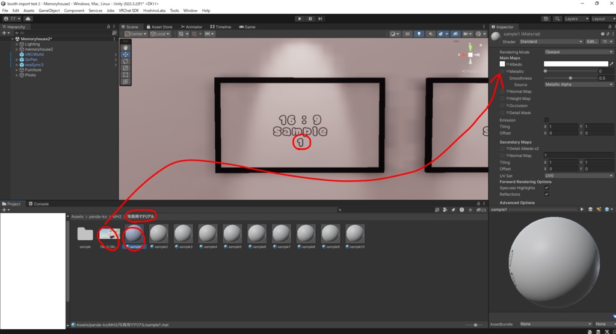Toggle the Emission checkbox
This screenshot has width=616, height=334.
(546, 120)
